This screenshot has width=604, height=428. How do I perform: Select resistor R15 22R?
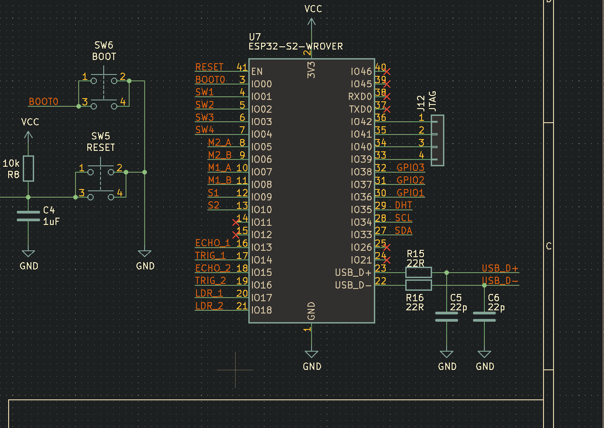pyautogui.click(x=418, y=273)
